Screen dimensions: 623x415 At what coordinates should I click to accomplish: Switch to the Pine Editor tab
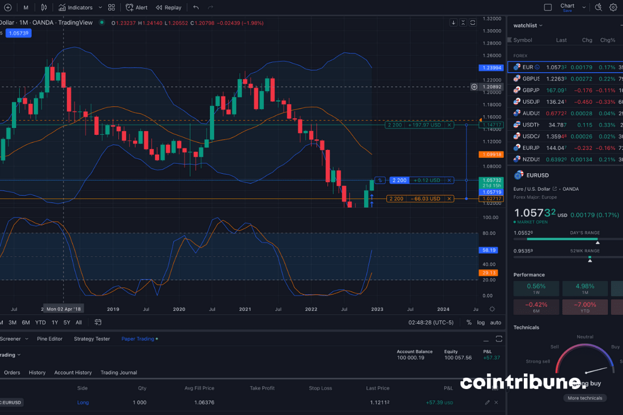click(x=49, y=338)
